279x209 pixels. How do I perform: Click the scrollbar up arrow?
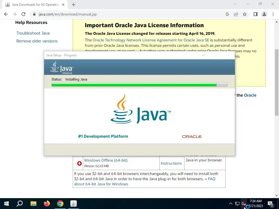click(277, 22)
